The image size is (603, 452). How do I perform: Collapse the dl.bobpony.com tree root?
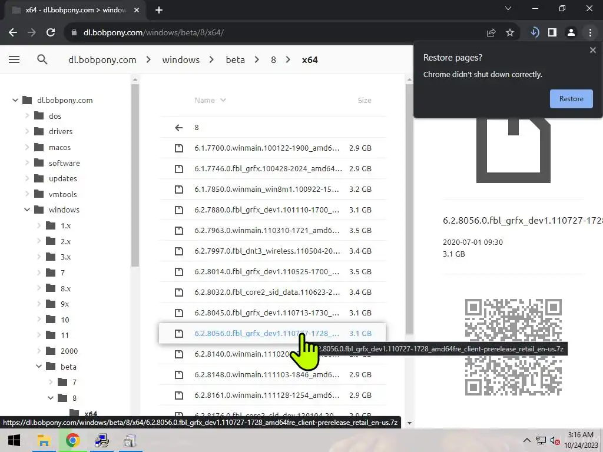15,100
